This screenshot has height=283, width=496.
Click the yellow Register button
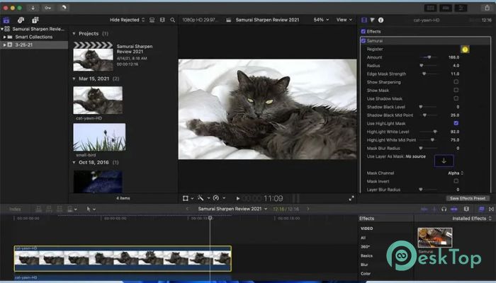click(465, 50)
